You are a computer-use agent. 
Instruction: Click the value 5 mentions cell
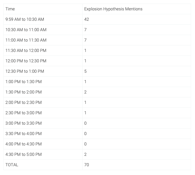(137, 71)
